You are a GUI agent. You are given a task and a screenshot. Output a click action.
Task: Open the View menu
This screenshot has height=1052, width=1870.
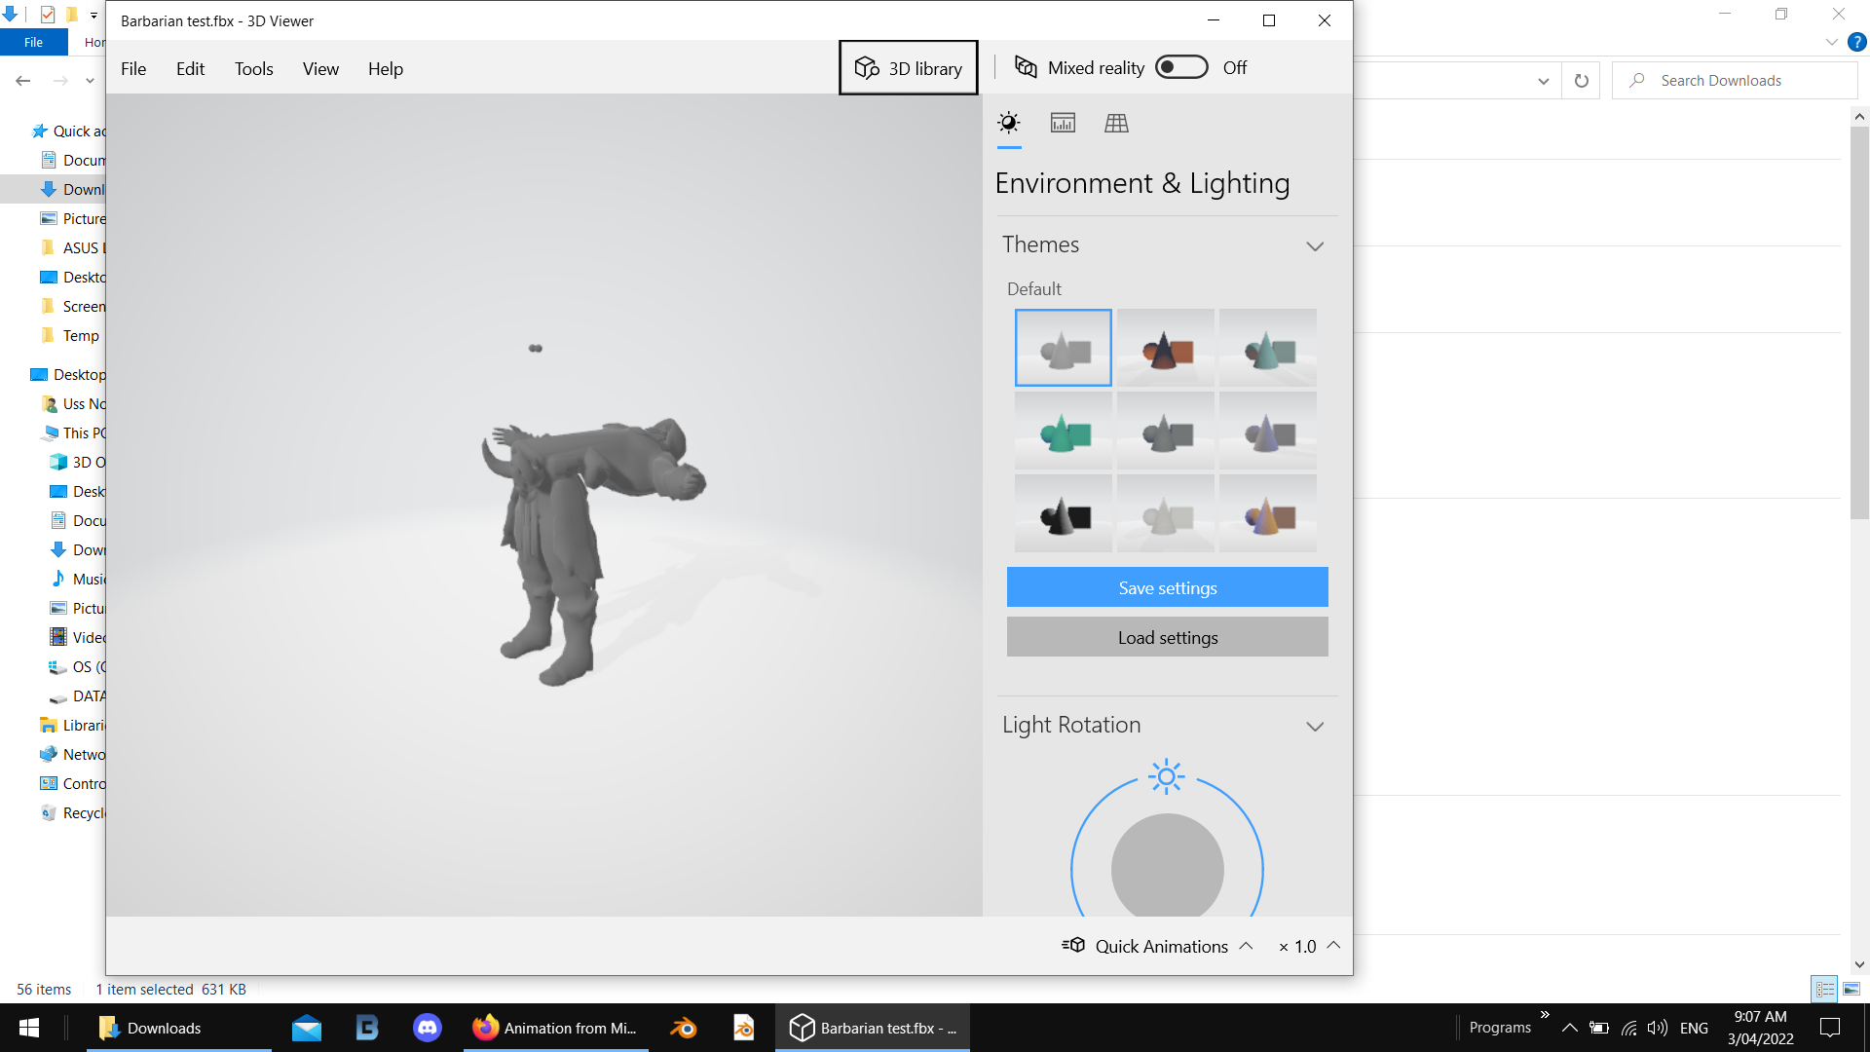pyautogui.click(x=320, y=68)
